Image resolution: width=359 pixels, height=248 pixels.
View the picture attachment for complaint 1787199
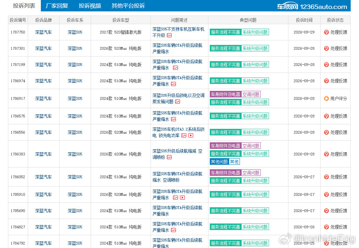[176, 68]
